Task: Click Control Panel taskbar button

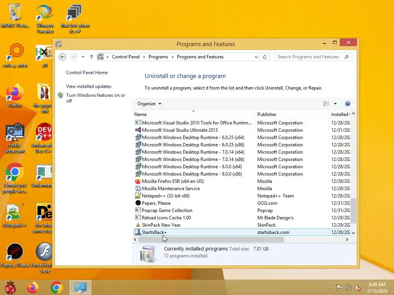Action: coord(80,287)
